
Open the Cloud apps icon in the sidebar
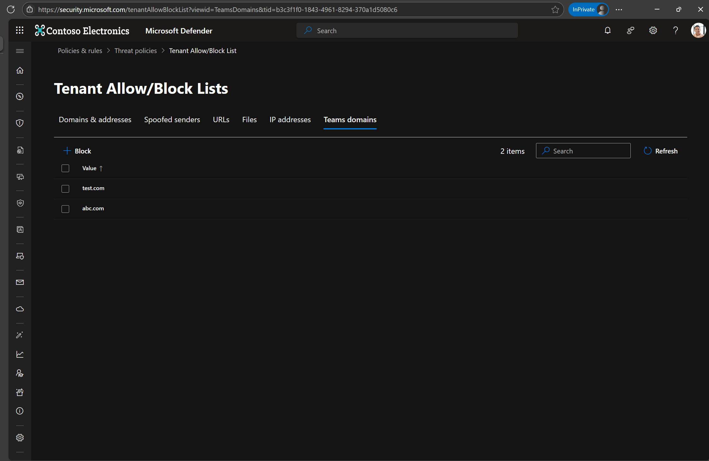click(20, 309)
